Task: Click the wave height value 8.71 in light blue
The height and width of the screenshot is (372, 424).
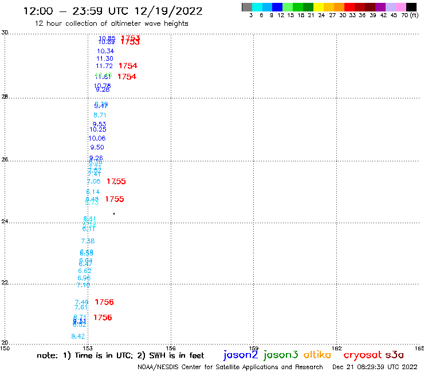Action: point(100,115)
